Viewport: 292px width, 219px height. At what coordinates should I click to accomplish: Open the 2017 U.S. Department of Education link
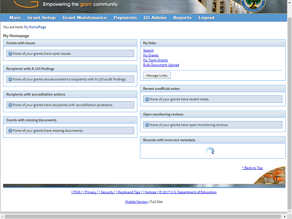(188, 192)
